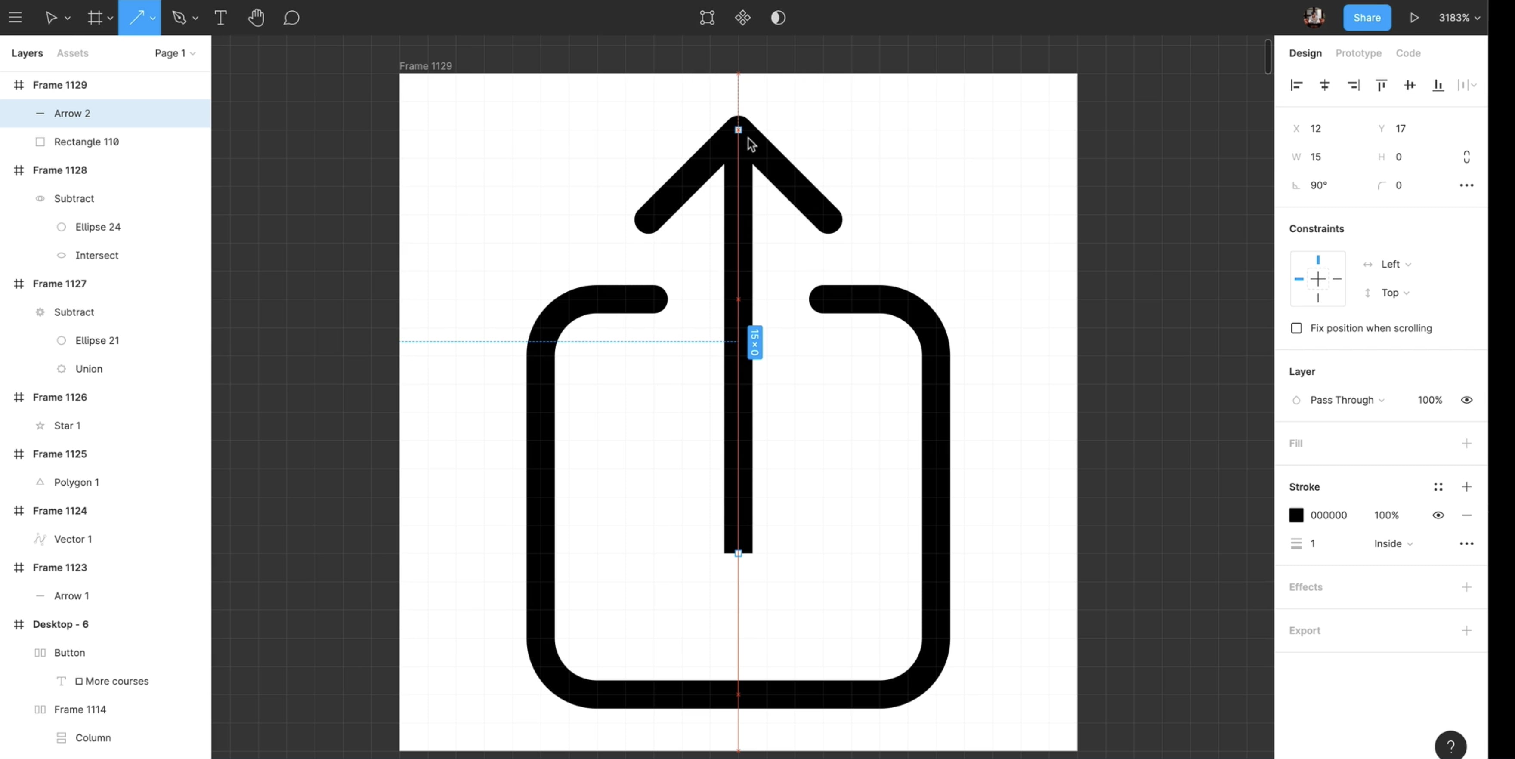Switch to the Prototype tab
Image resolution: width=1515 pixels, height=759 pixels.
tap(1358, 53)
